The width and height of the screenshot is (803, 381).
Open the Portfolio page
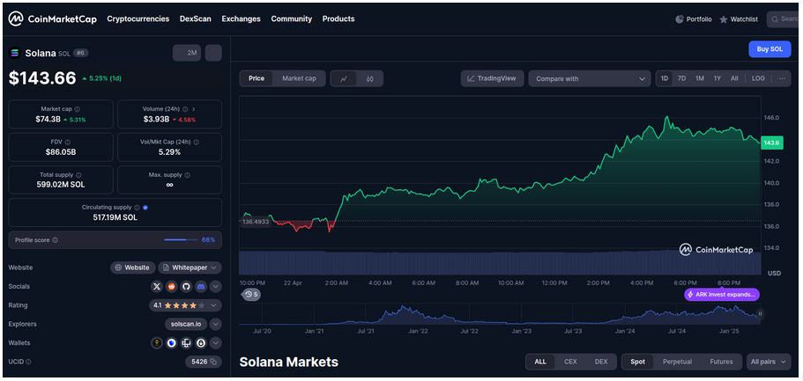(x=694, y=19)
